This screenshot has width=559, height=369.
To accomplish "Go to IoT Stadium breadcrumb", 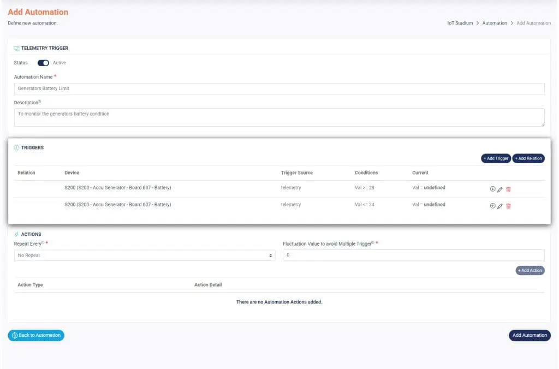I will coord(460,23).
